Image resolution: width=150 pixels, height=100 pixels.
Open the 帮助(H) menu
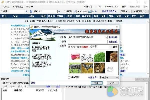pyautogui.click(x=30, y=7)
